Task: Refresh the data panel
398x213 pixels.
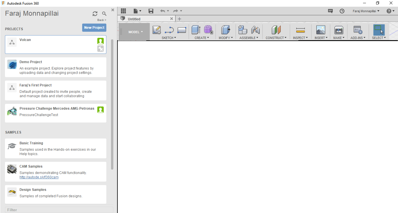Action: click(x=95, y=14)
